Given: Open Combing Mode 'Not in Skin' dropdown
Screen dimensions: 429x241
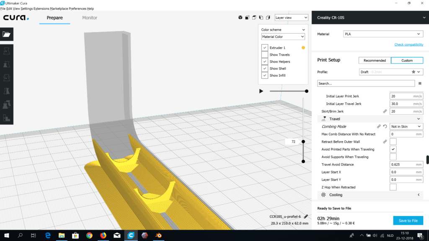Looking at the screenshot, I should [x=406, y=126].
